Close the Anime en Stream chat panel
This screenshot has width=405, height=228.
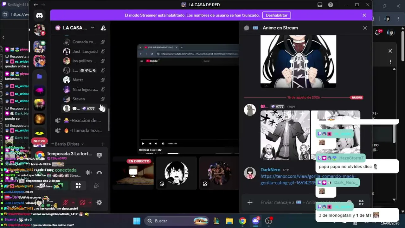point(365,28)
